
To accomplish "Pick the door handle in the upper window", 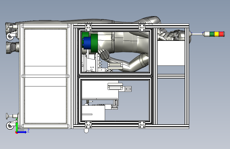I will [x=115, y=66].
